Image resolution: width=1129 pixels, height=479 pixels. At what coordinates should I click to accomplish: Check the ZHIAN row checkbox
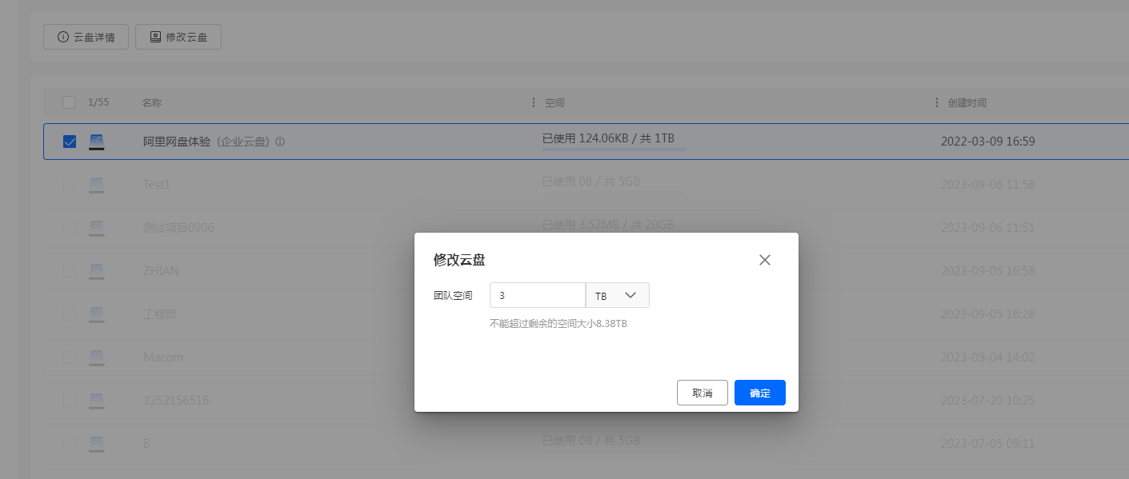(70, 271)
